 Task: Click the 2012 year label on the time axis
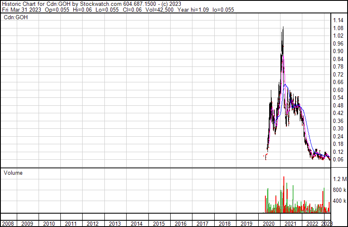(93, 224)
